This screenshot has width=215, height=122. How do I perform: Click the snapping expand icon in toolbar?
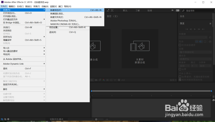112,10
